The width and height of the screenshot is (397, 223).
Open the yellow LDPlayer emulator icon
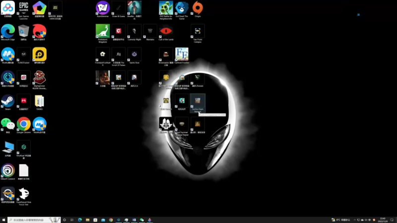click(40, 56)
